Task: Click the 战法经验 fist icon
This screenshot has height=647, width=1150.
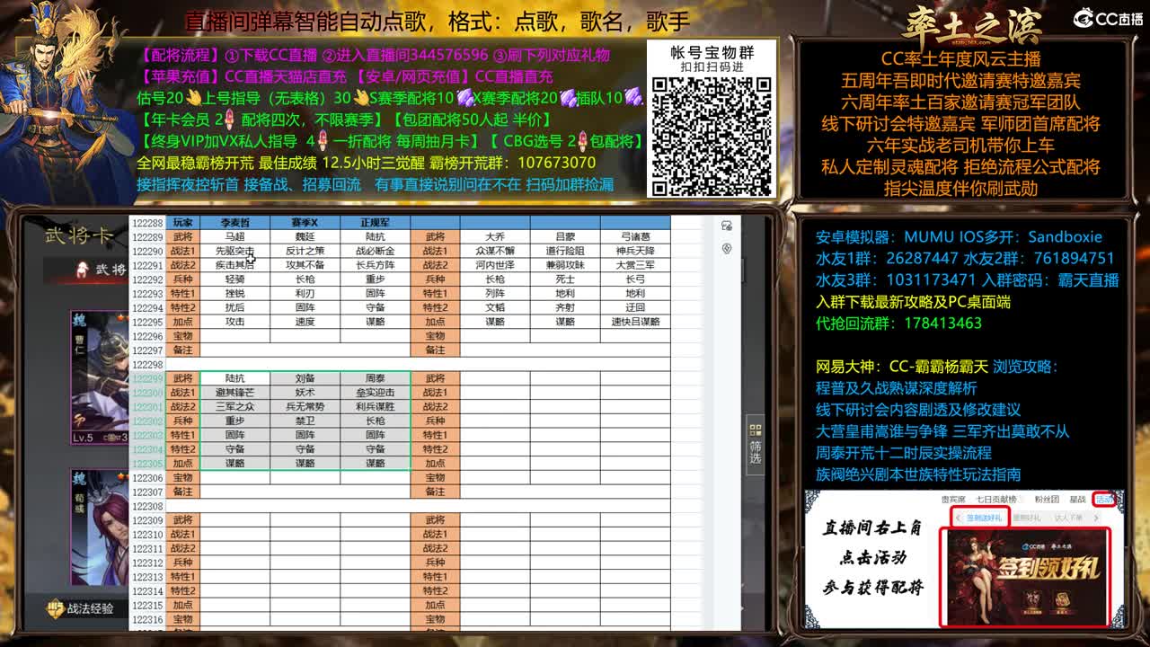Action: tap(56, 608)
